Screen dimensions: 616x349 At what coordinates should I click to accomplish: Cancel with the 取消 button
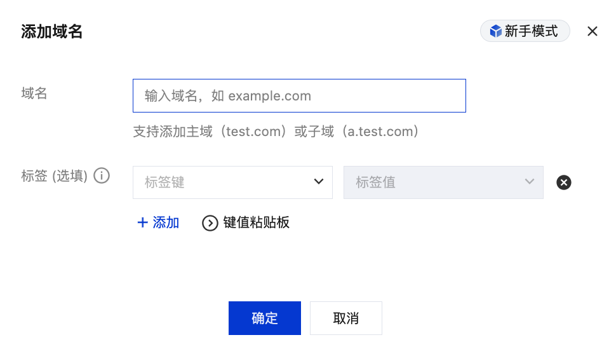[346, 318]
